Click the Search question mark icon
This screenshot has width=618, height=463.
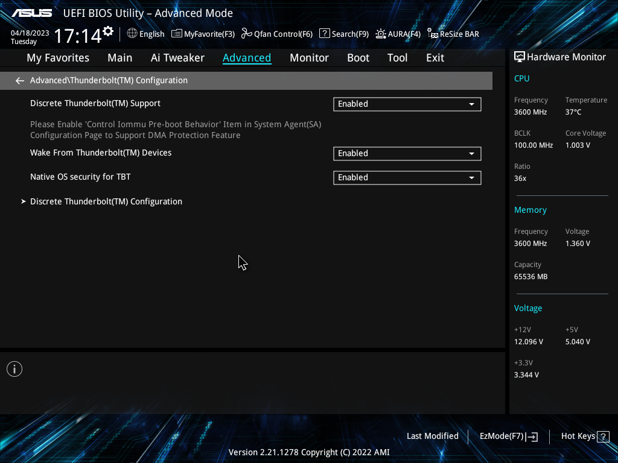click(x=324, y=34)
